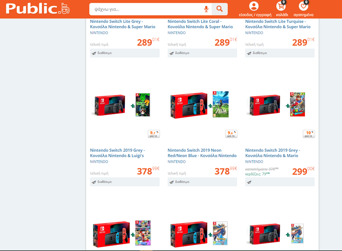
Task: Click the 9,6 rating badge
Action: tap(231, 134)
